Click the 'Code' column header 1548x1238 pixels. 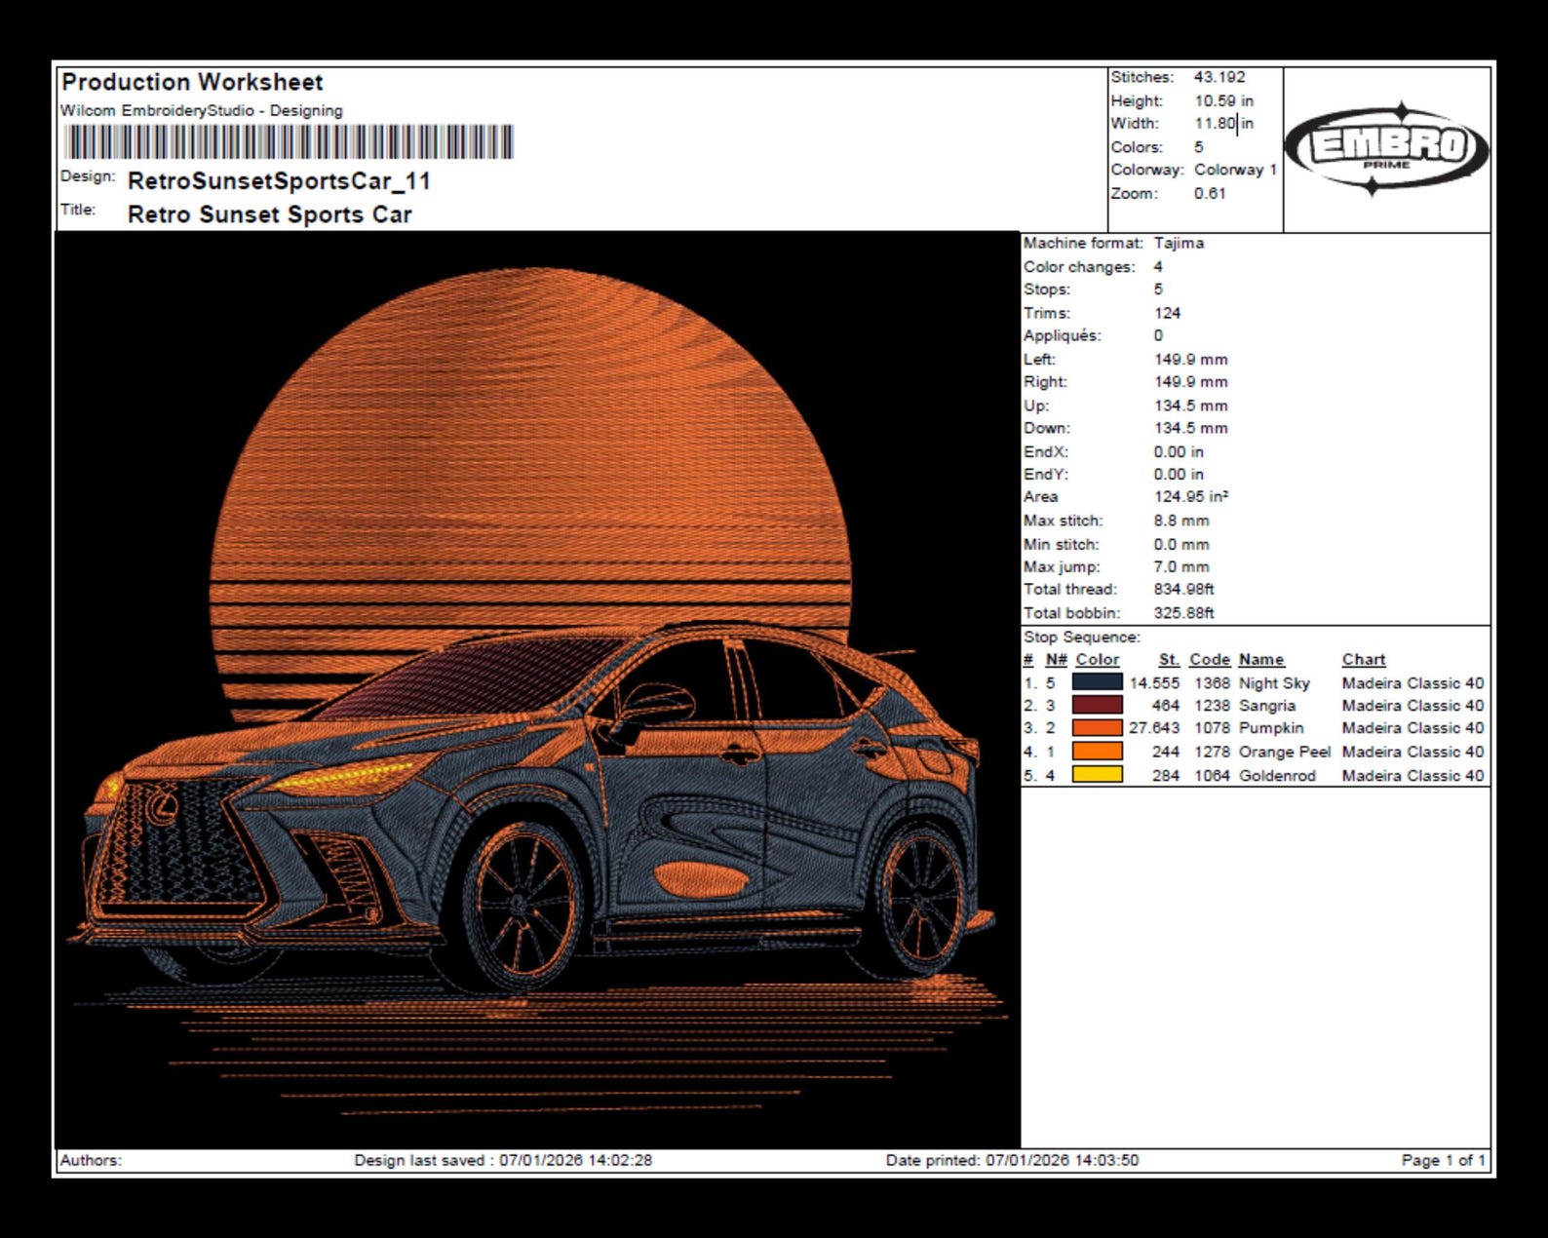click(1210, 660)
